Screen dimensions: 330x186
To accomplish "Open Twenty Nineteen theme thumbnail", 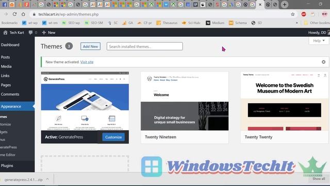I will pyautogui.click(x=185, y=101).
